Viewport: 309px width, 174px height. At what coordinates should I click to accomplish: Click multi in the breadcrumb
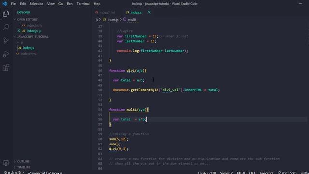132,19
